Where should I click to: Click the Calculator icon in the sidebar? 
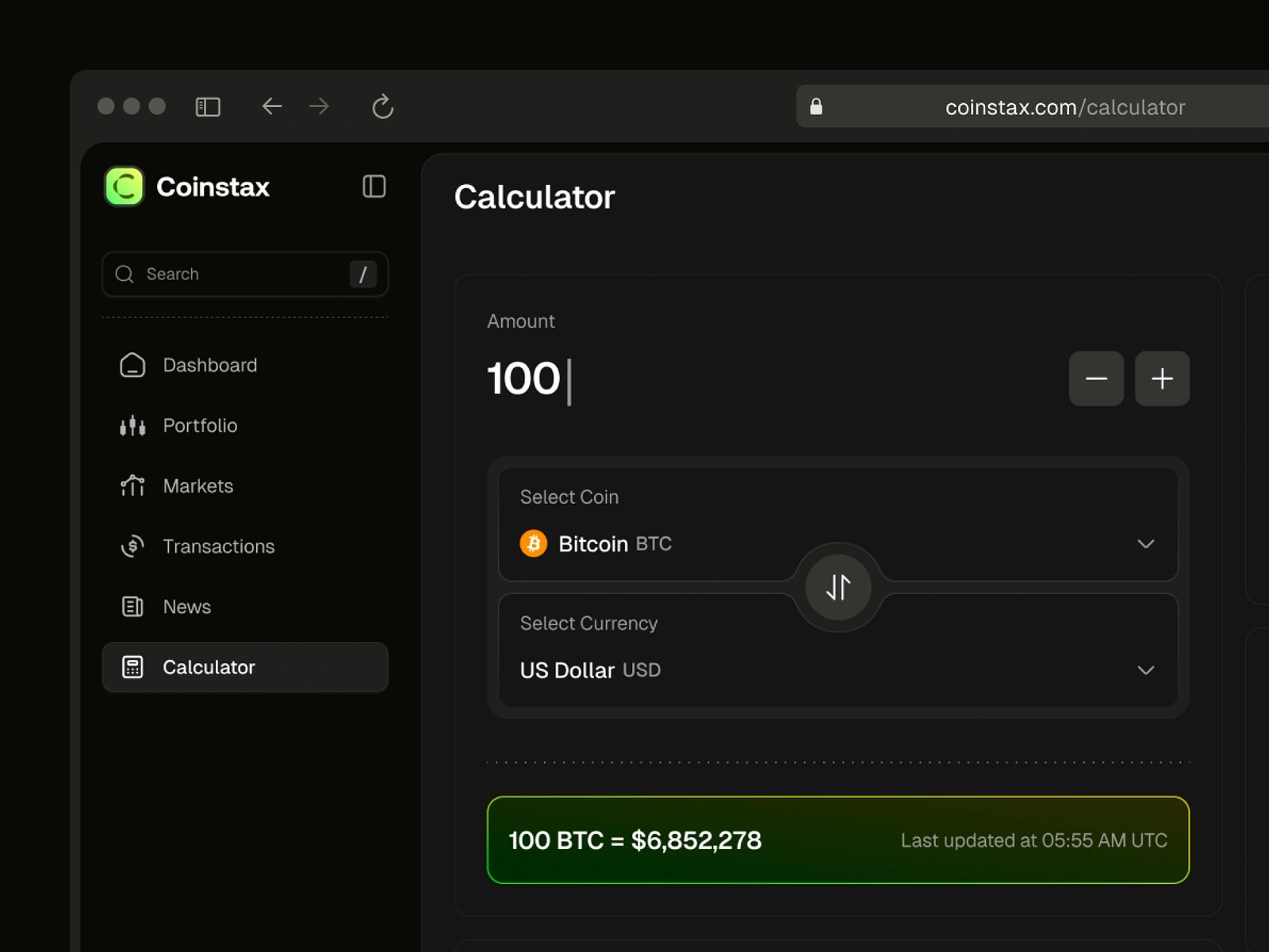(x=132, y=667)
